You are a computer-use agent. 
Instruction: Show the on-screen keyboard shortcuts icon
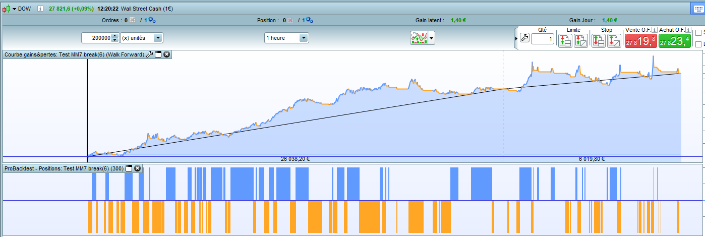pyautogui.click(x=698, y=9)
